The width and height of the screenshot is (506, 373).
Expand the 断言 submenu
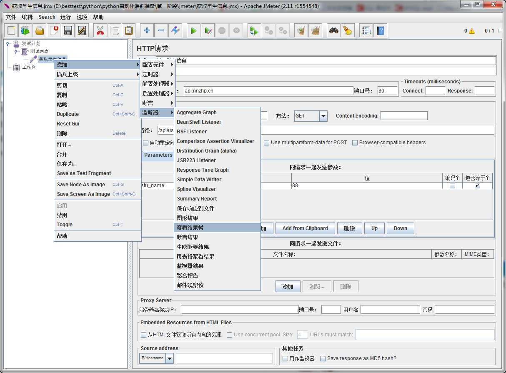click(158, 103)
